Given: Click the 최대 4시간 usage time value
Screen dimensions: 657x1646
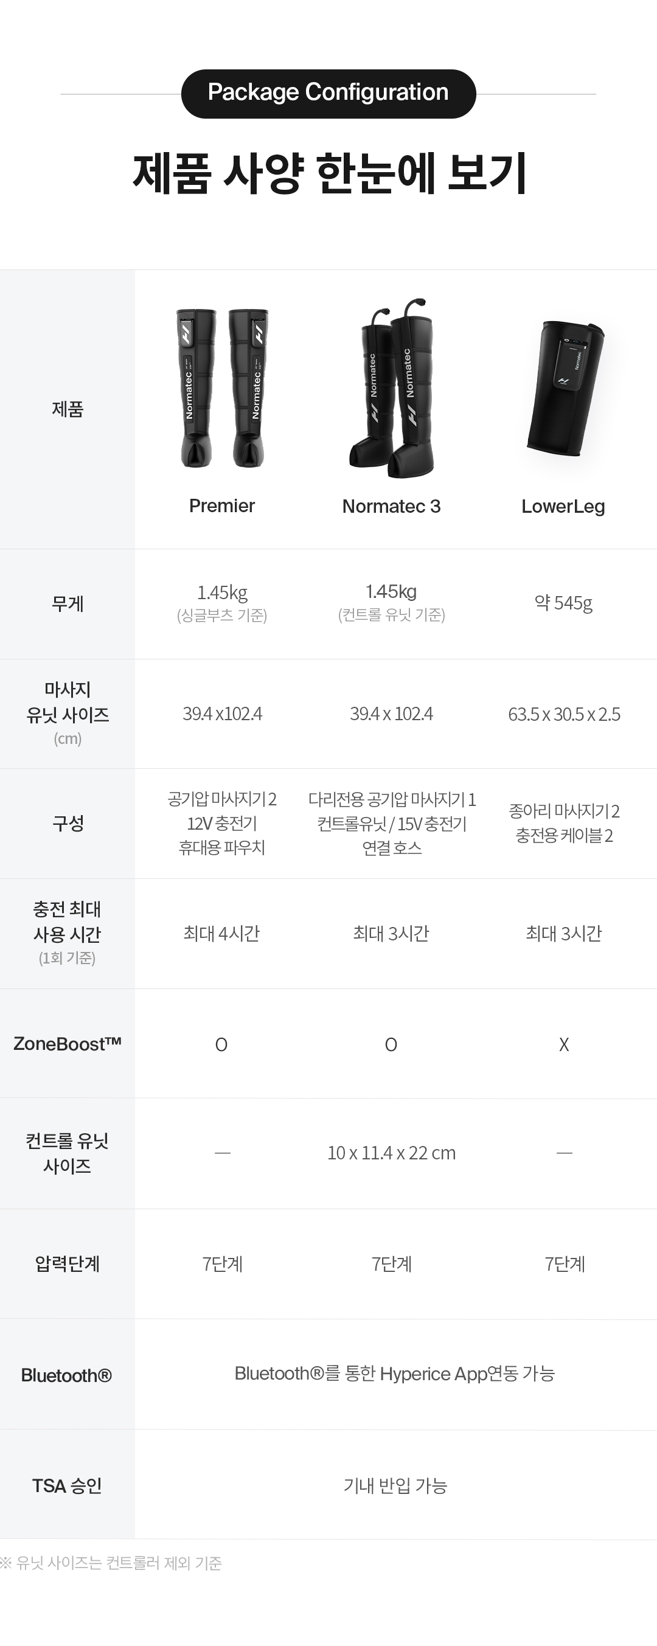Looking at the screenshot, I should (222, 934).
